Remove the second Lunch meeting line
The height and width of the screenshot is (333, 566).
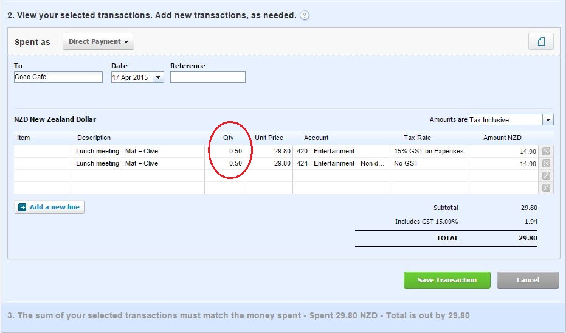coord(545,163)
